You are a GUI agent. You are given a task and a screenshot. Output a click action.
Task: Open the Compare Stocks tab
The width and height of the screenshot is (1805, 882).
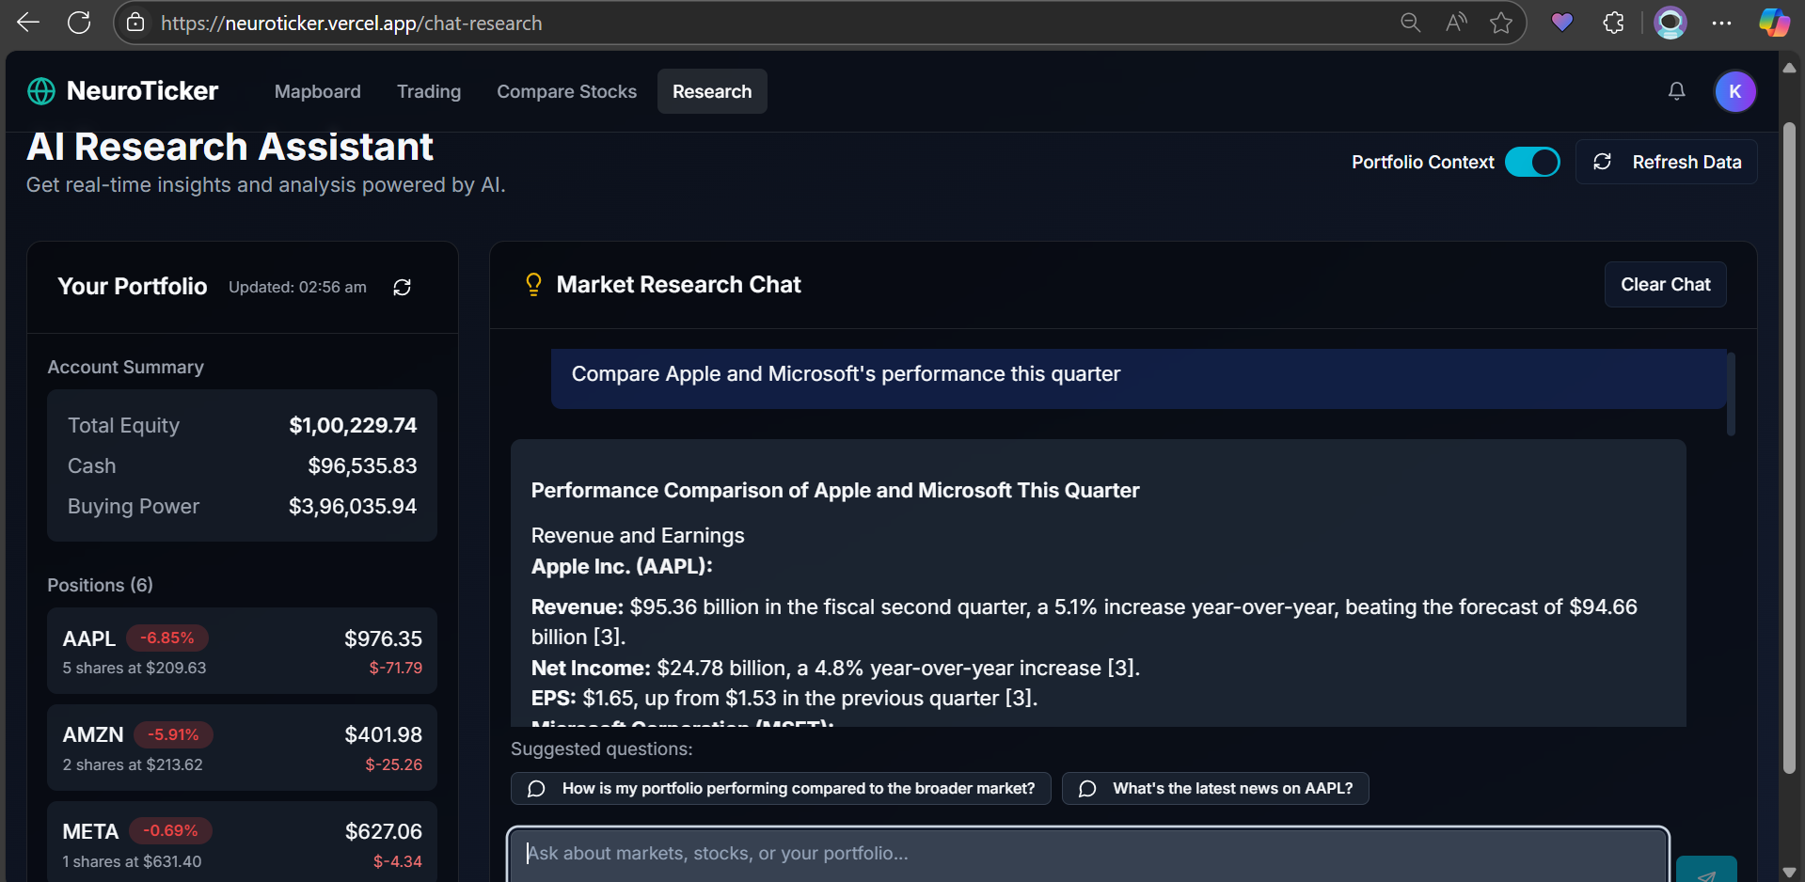click(566, 91)
